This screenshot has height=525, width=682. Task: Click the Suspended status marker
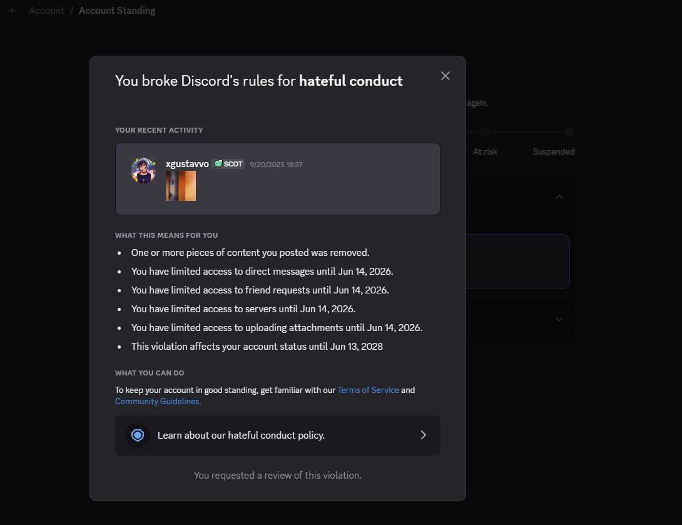pos(569,132)
